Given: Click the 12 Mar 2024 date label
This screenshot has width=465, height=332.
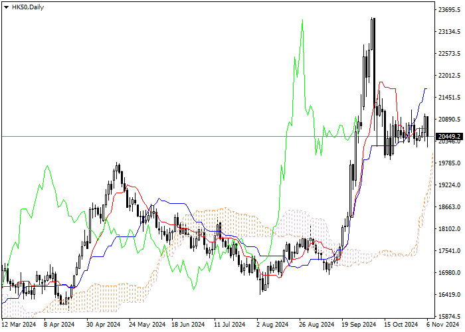Looking at the screenshot, I should [x=19, y=325].
